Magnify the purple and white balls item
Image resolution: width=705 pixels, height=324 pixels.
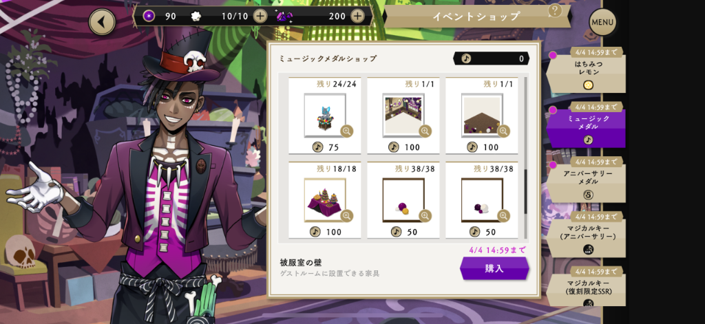click(503, 216)
